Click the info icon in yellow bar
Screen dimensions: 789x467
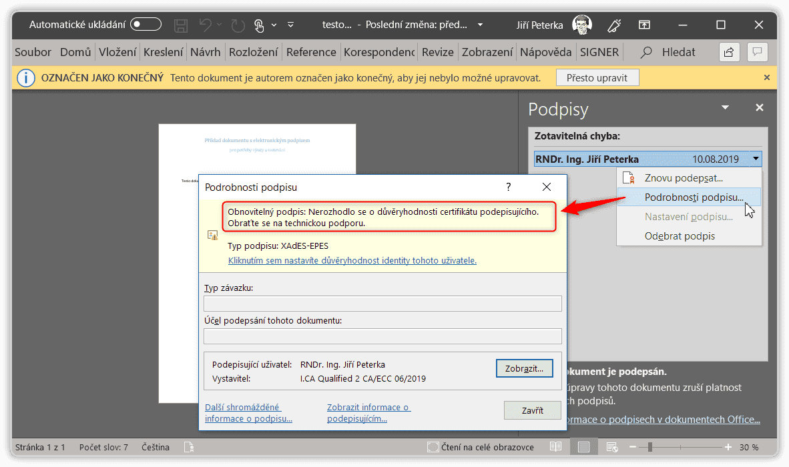pos(25,78)
